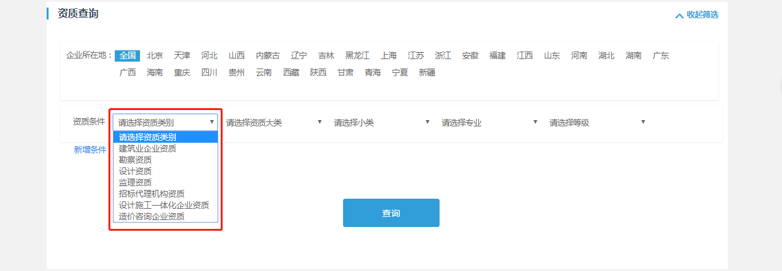Select 全国 region filter
Image resolution: width=782 pixels, height=271 pixels.
point(127,55)
